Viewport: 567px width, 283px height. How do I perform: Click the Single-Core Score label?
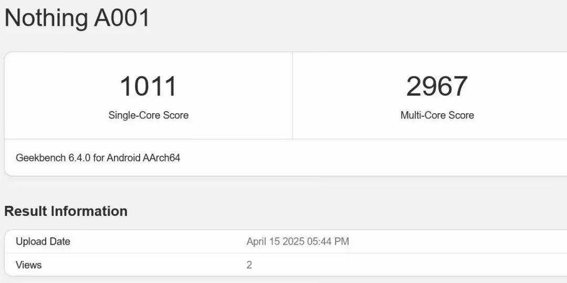[x=148, y=115]
